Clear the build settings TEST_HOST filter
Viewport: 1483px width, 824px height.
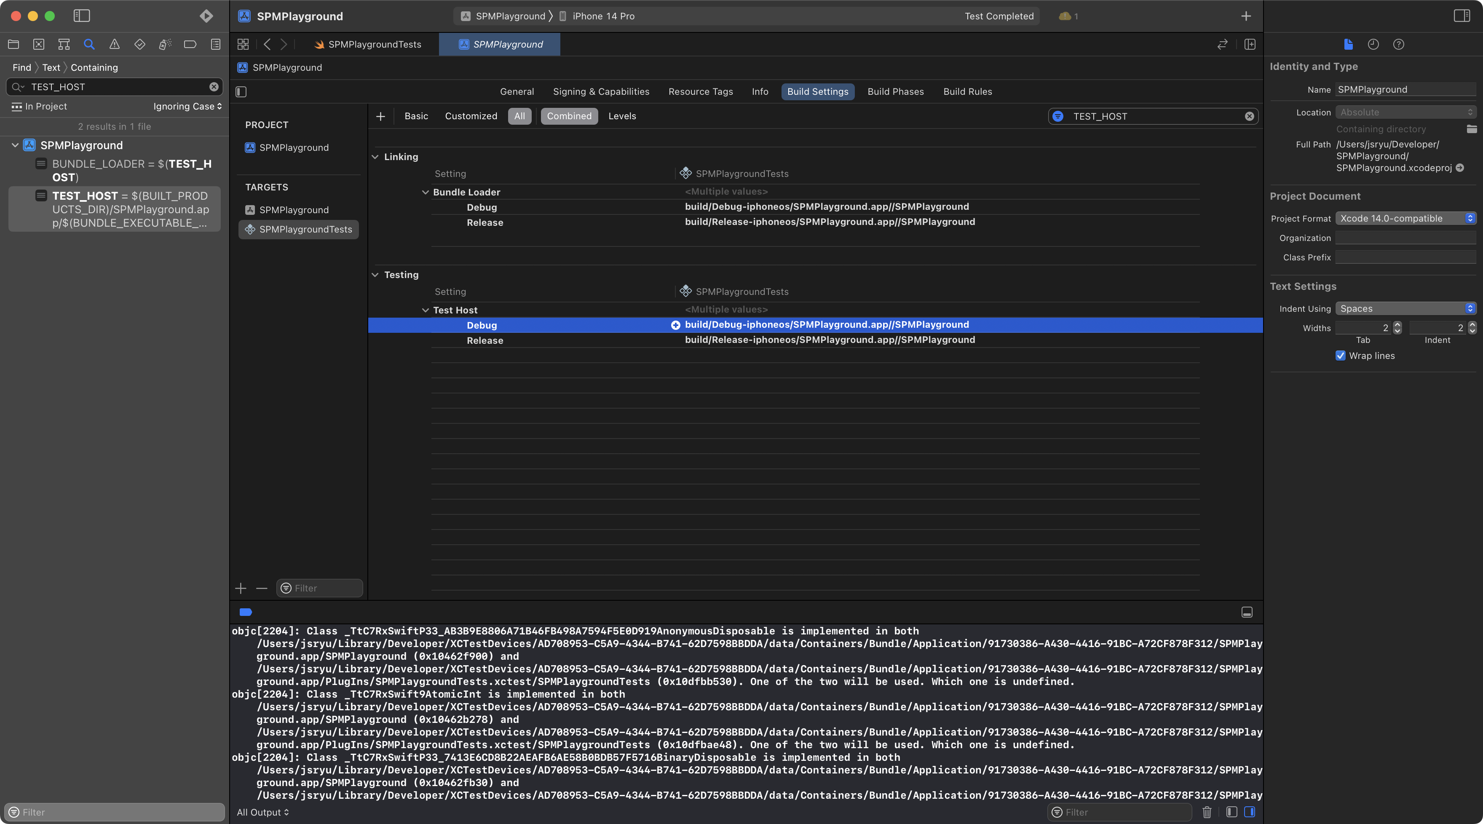pos(1249,116)
